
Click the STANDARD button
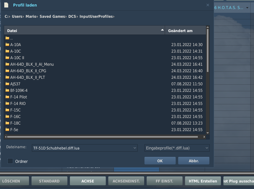[49, 181]
